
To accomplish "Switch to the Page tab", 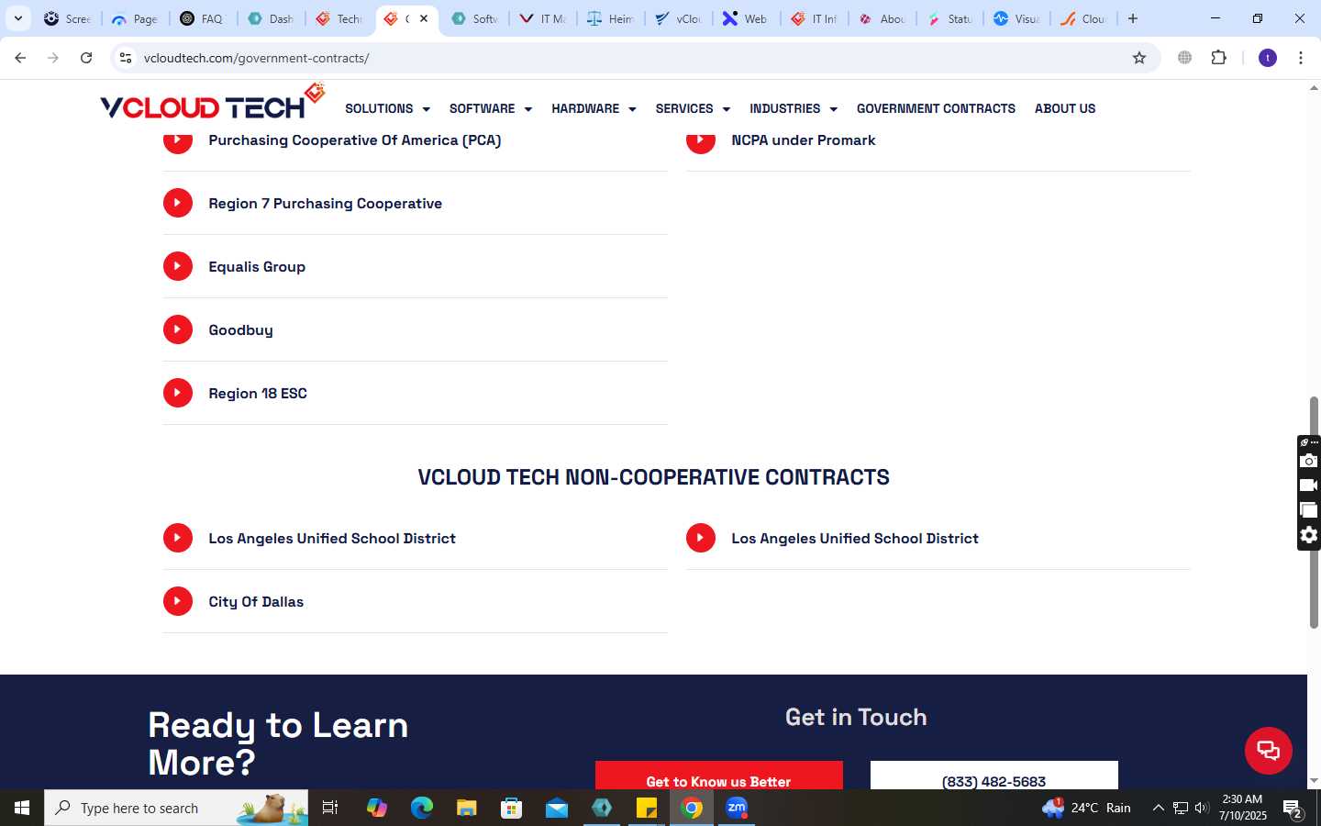I will click(135, 18).
